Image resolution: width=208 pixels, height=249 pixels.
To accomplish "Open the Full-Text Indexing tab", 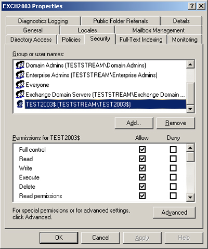I will 141,40.
